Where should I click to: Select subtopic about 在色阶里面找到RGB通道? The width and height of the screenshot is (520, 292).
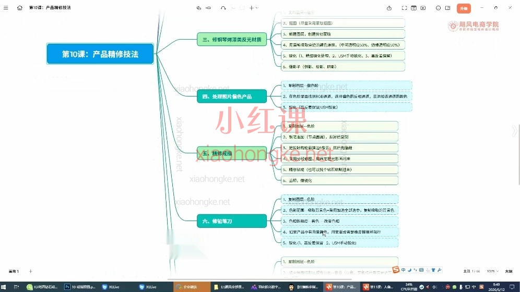pyautogui.click(x=347, y=96)
